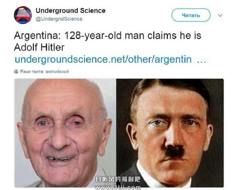Select the Язык твита: английский label
This screenshot has width=236, height=190.
tap(44, 72)
